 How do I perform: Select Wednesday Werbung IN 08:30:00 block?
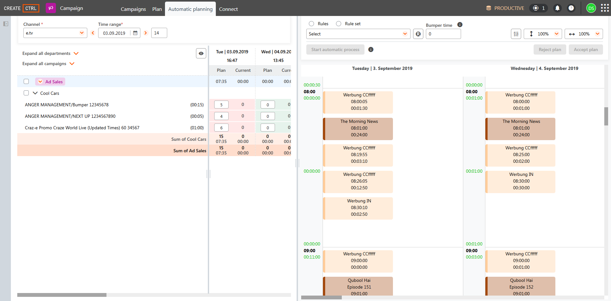[520, 182]
